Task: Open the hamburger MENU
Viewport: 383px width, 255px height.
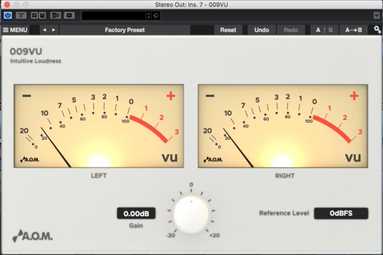Action: [15, 30]
